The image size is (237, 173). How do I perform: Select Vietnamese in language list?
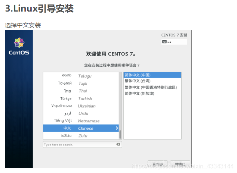coord(81,121)
